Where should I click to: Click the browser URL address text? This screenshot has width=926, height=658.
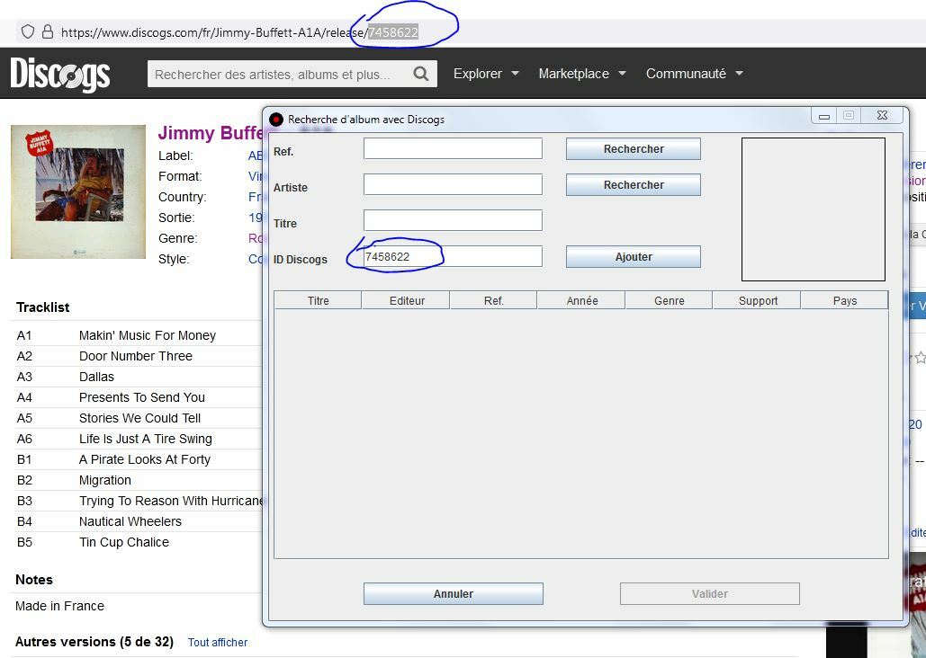pos(239,32)
